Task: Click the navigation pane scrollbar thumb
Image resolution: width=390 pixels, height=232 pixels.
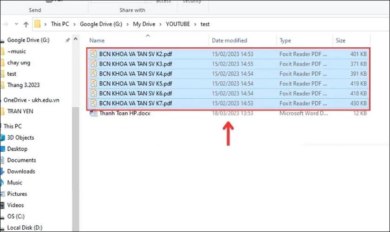Action: point(76,169)
